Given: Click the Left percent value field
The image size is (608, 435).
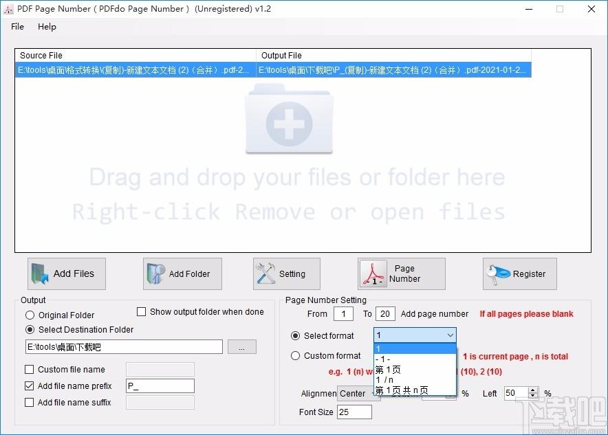Looking at the screenshot, I should tap(516, 393).
